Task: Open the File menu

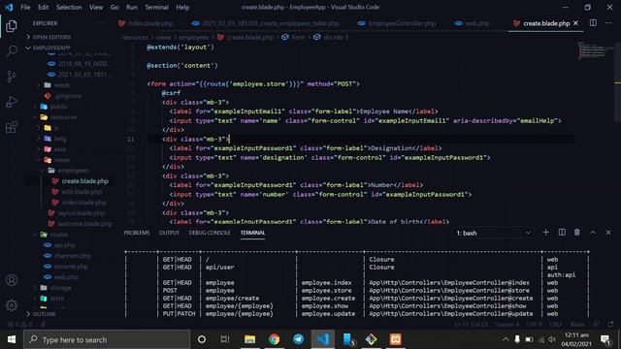Action: [x=25, y=7]
